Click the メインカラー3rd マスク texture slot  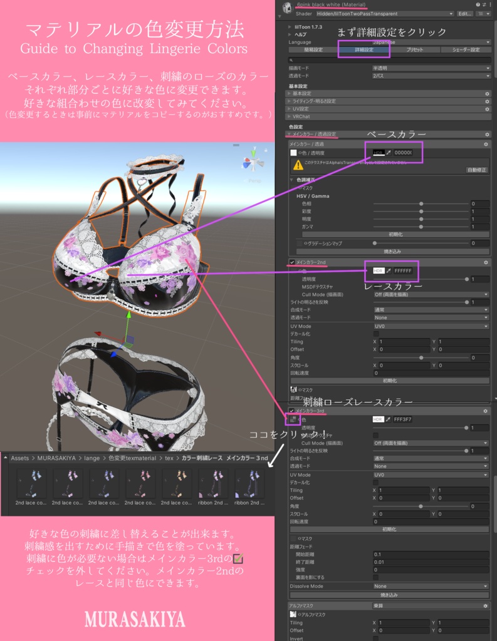[293, 538]
